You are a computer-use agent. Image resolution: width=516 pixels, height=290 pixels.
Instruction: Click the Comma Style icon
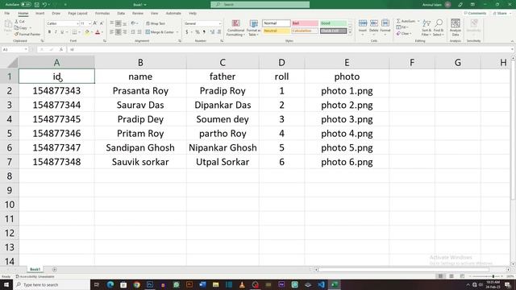[204, 32]
